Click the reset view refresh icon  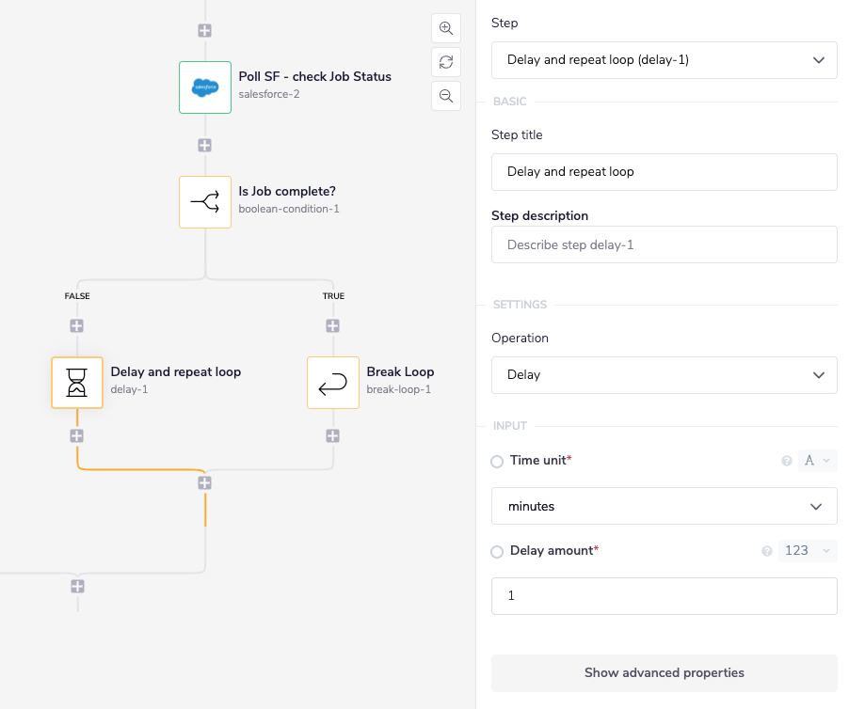(x=445, y=61)
